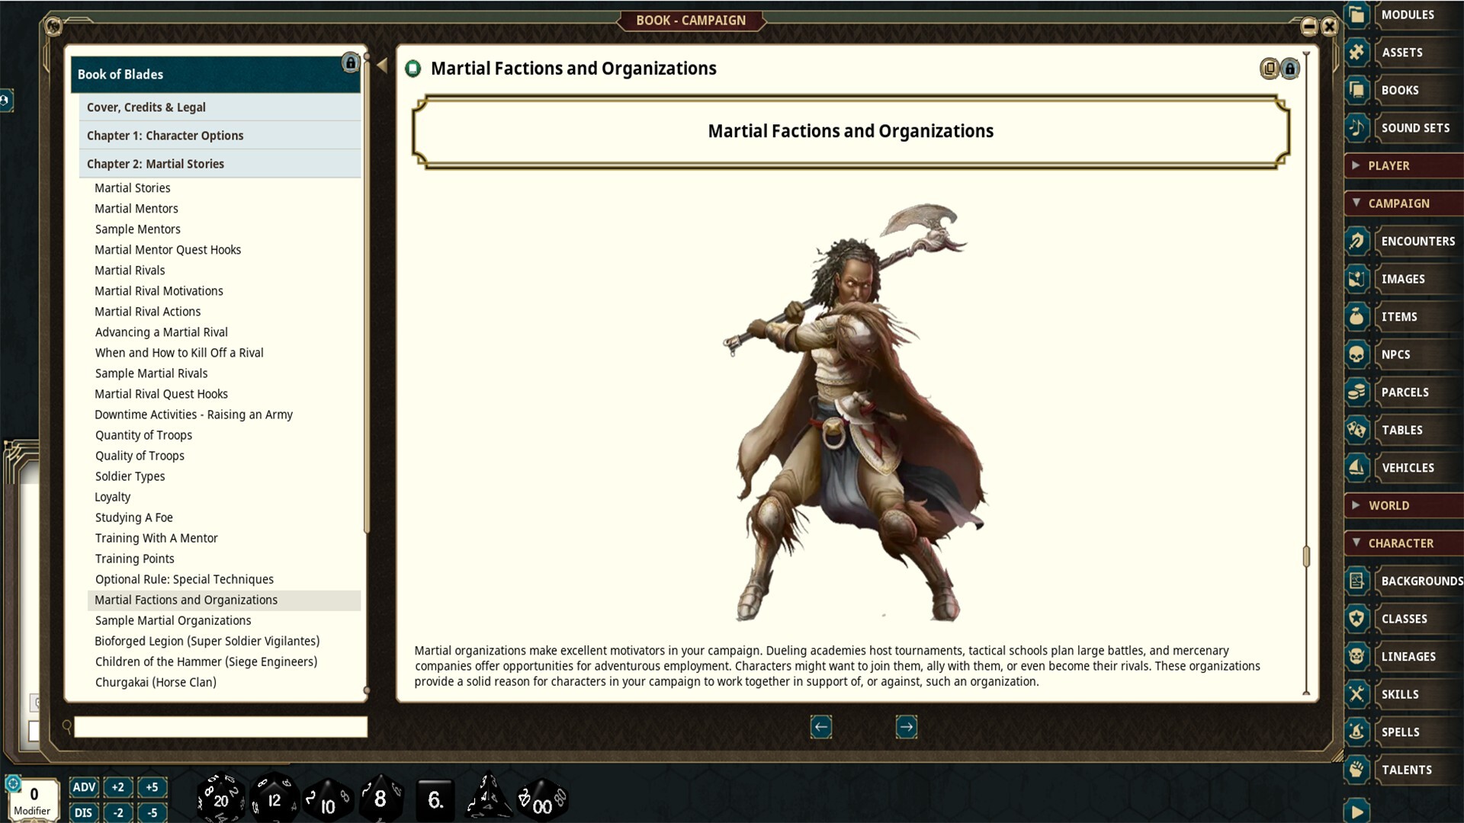This screenshot has height=823, width=1464.
Task: Enable advantage with the ADV button
Action: pyautogui.click(x=84, y=787)
